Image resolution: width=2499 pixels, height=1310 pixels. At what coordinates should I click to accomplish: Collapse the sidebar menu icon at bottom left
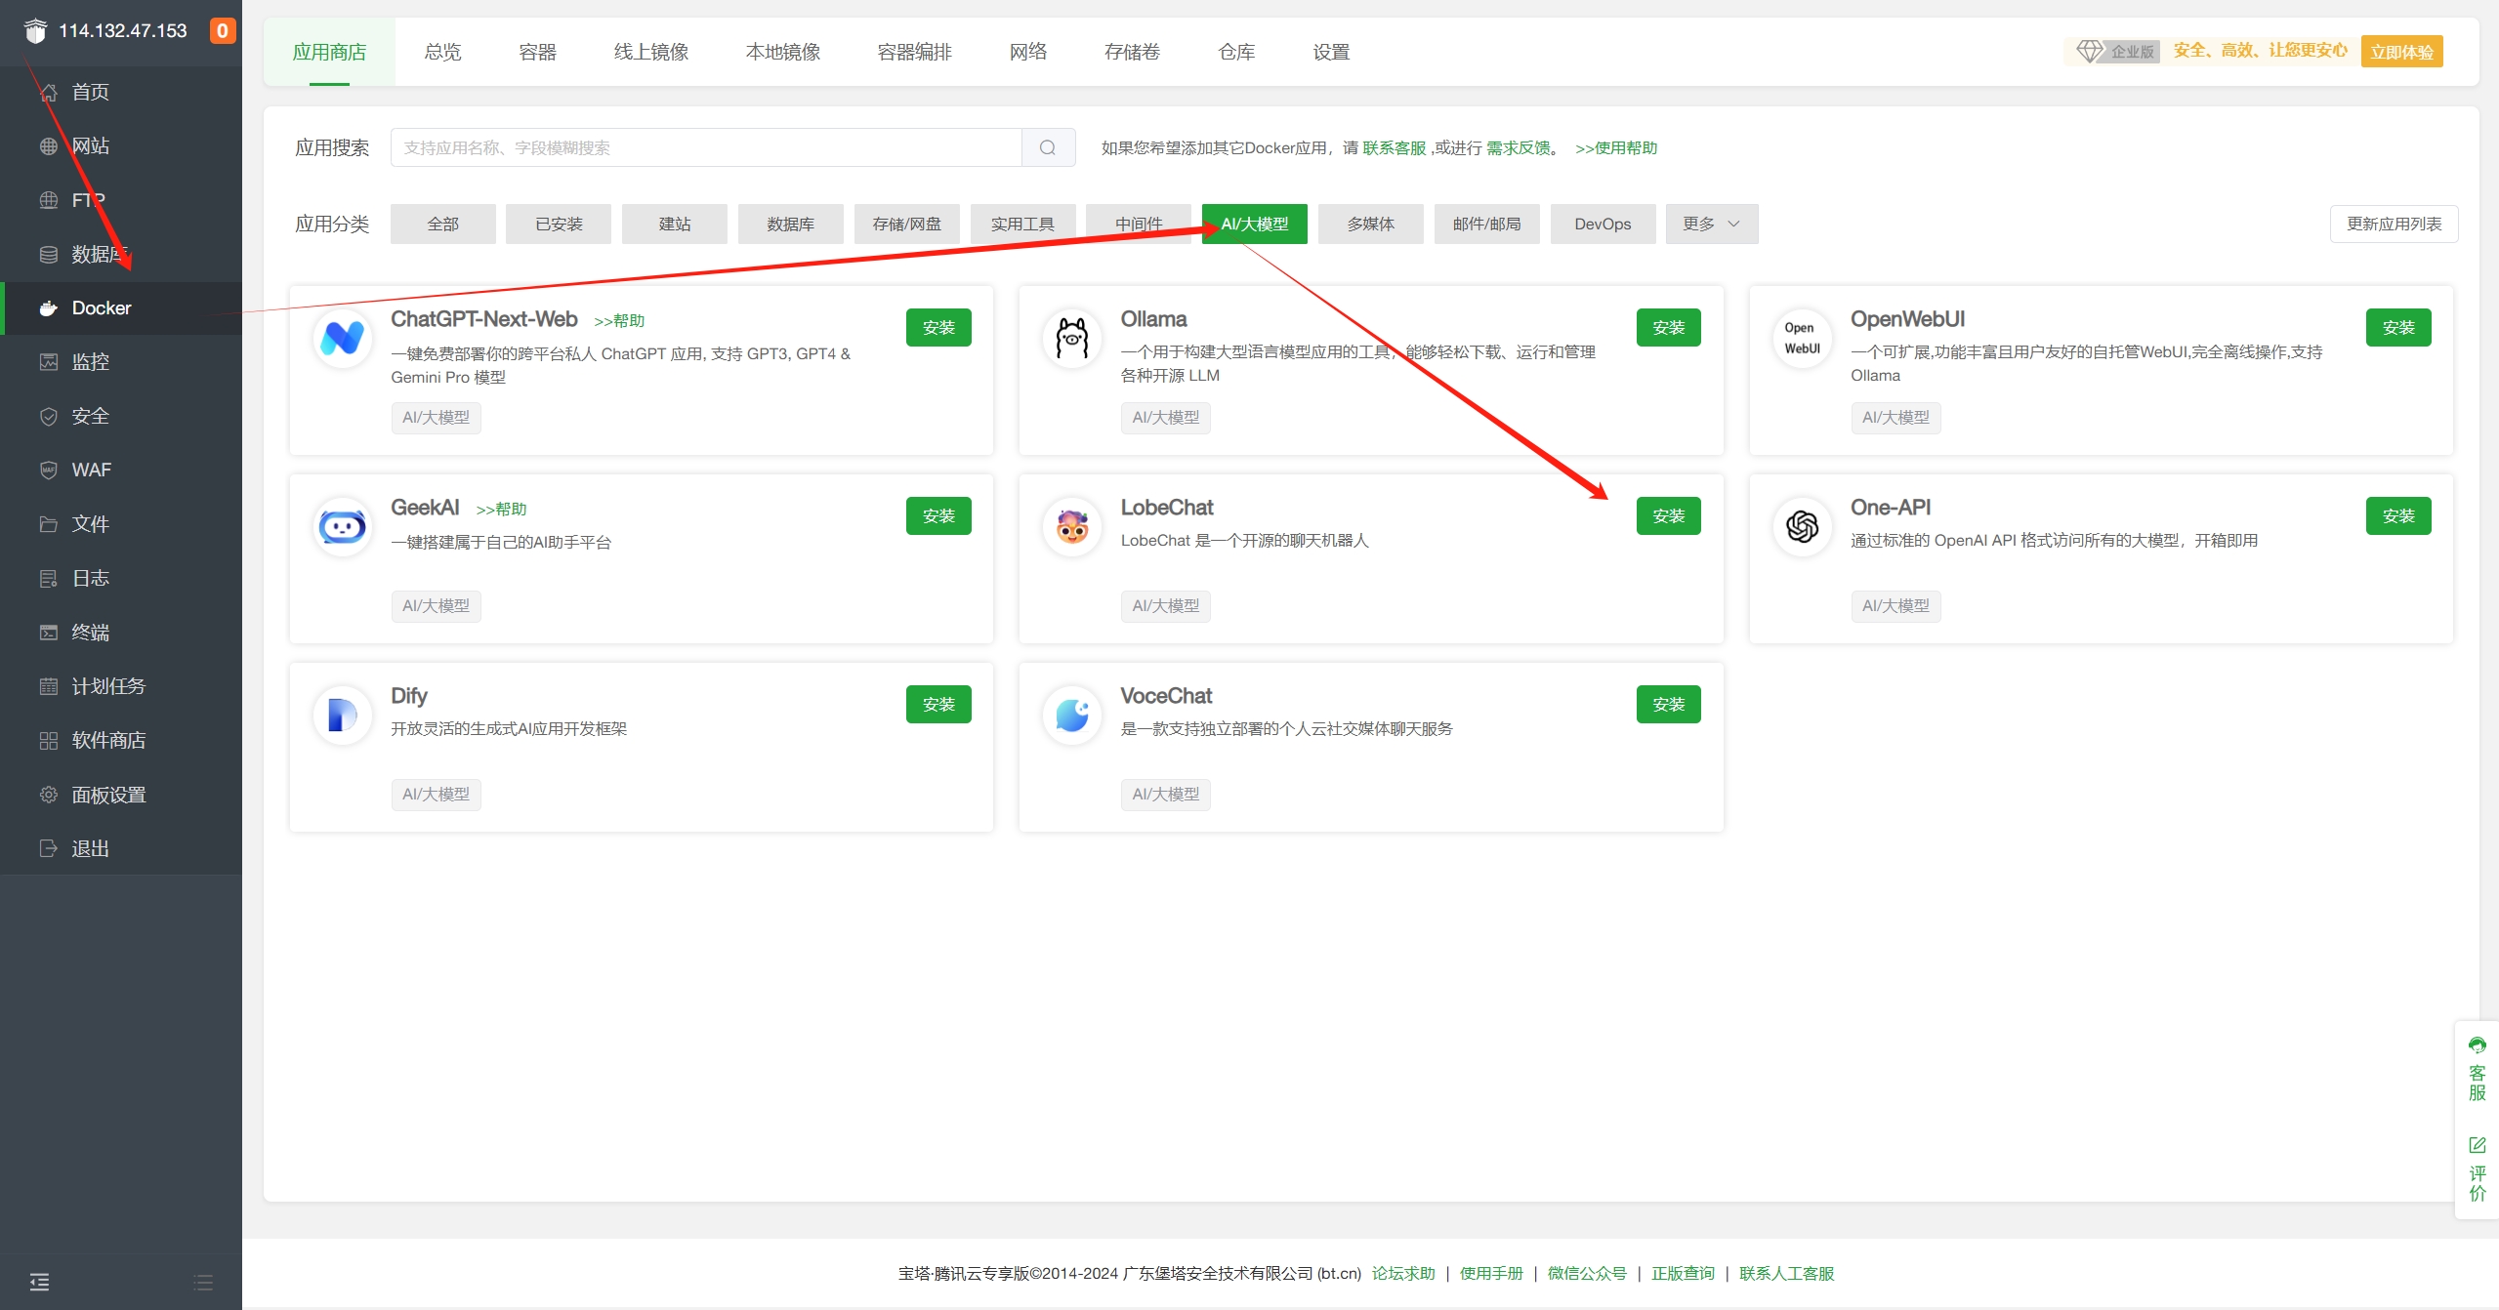tap(39, 1282)
